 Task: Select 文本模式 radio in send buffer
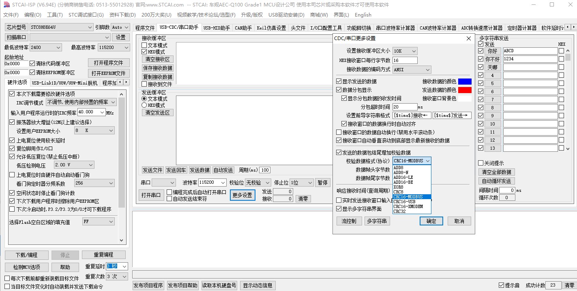[144, 99]
